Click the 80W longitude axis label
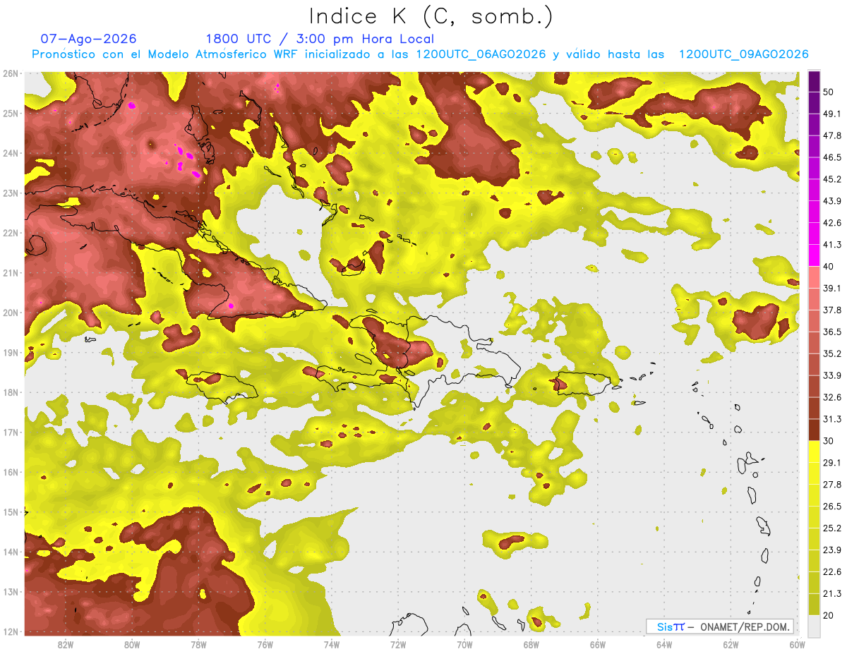The height and width of the screenshot is (654, 847). pyautogui.click(x=132, y=644)
